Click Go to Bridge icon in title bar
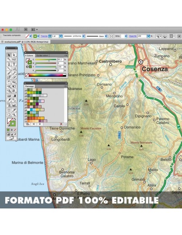The height and width of the screenshot is (235, 182). [x=26, y=29]
